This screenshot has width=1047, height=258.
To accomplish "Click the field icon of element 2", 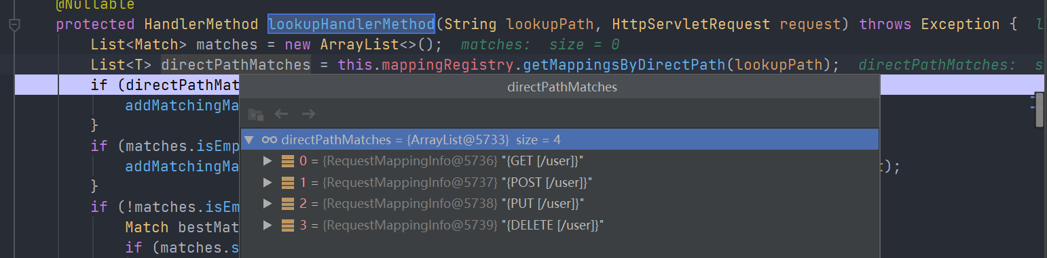I will [x=288, y=204].
